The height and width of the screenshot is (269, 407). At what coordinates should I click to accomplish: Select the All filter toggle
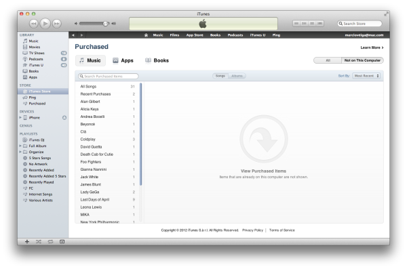pyautogui.click(x=328, y=60)
